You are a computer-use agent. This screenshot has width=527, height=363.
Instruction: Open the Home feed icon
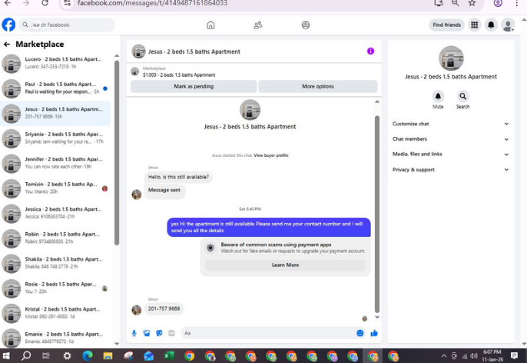(x=210, y=25)
